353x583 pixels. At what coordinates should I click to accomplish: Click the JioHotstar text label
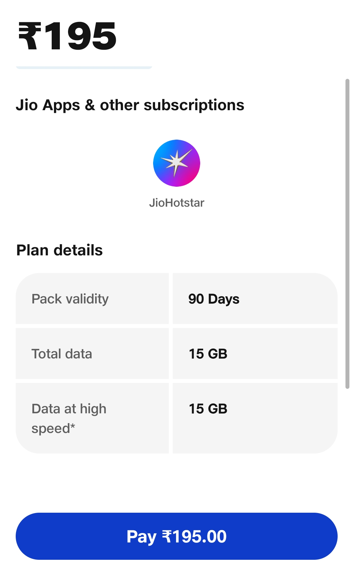(176, 203)
